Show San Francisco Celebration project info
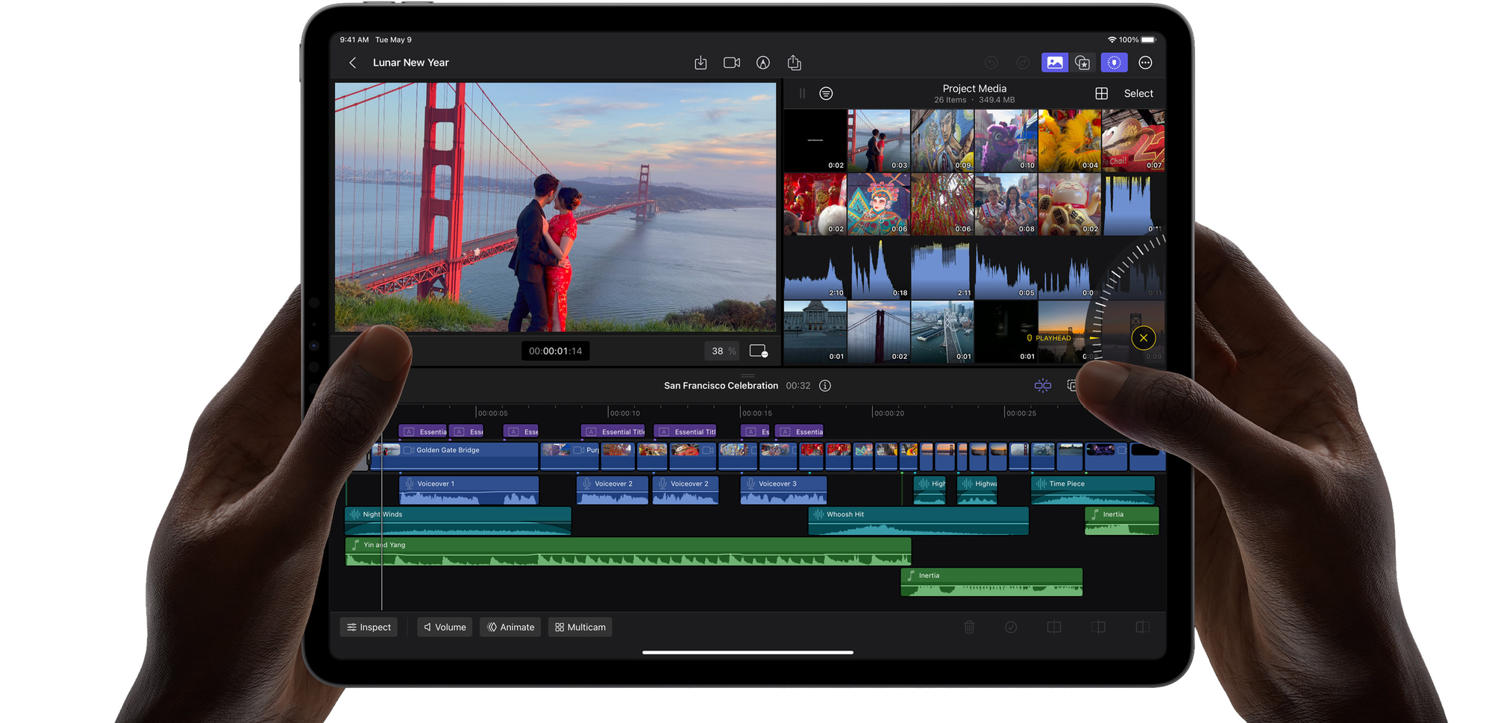 (824, 386)
